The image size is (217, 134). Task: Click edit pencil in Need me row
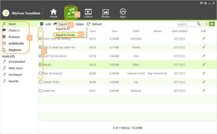204,91
